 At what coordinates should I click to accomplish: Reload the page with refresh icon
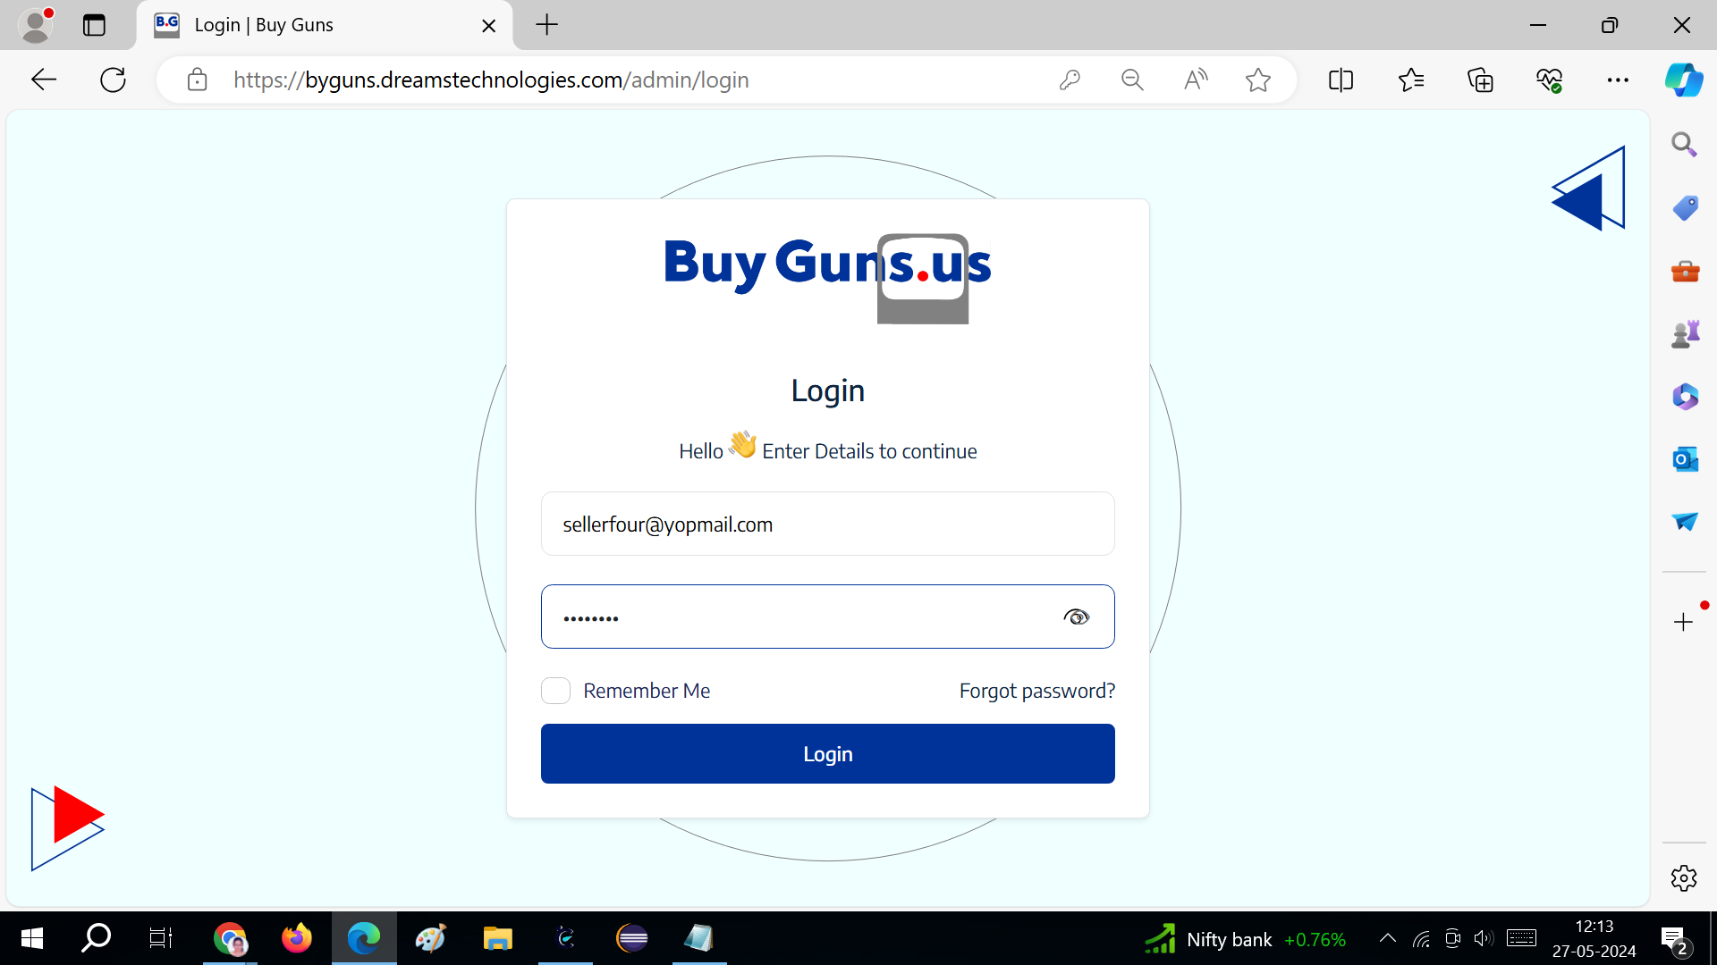[113, 80]
